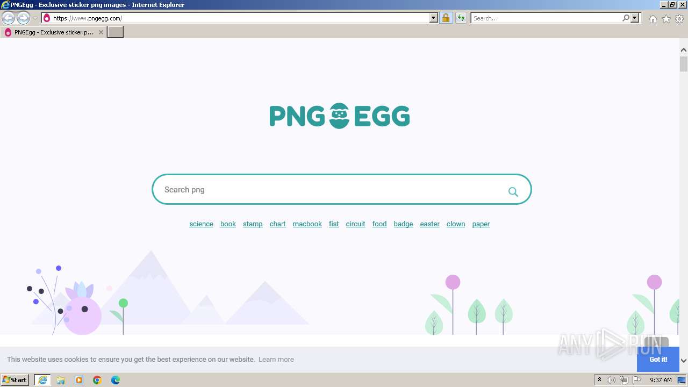Open the Favorites star icon
The image size is (688, 387).
click(666, 19)
